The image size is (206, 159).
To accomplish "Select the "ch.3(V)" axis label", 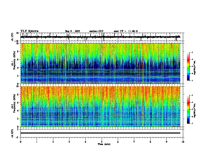I will point(12,134).
